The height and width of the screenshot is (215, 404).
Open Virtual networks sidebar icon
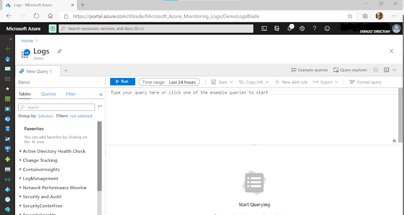(7, 179)
